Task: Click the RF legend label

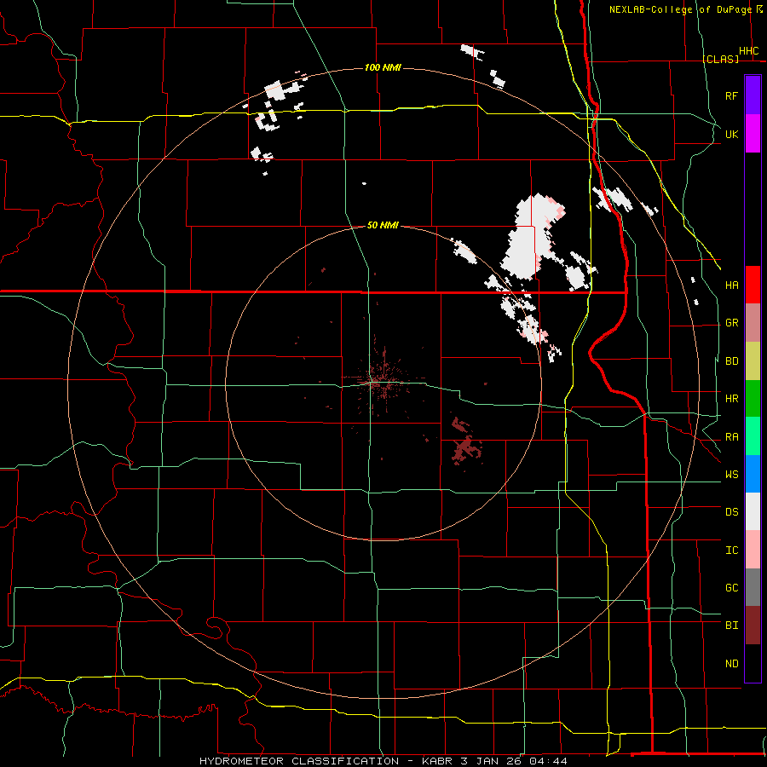Action: coord(732,95)
